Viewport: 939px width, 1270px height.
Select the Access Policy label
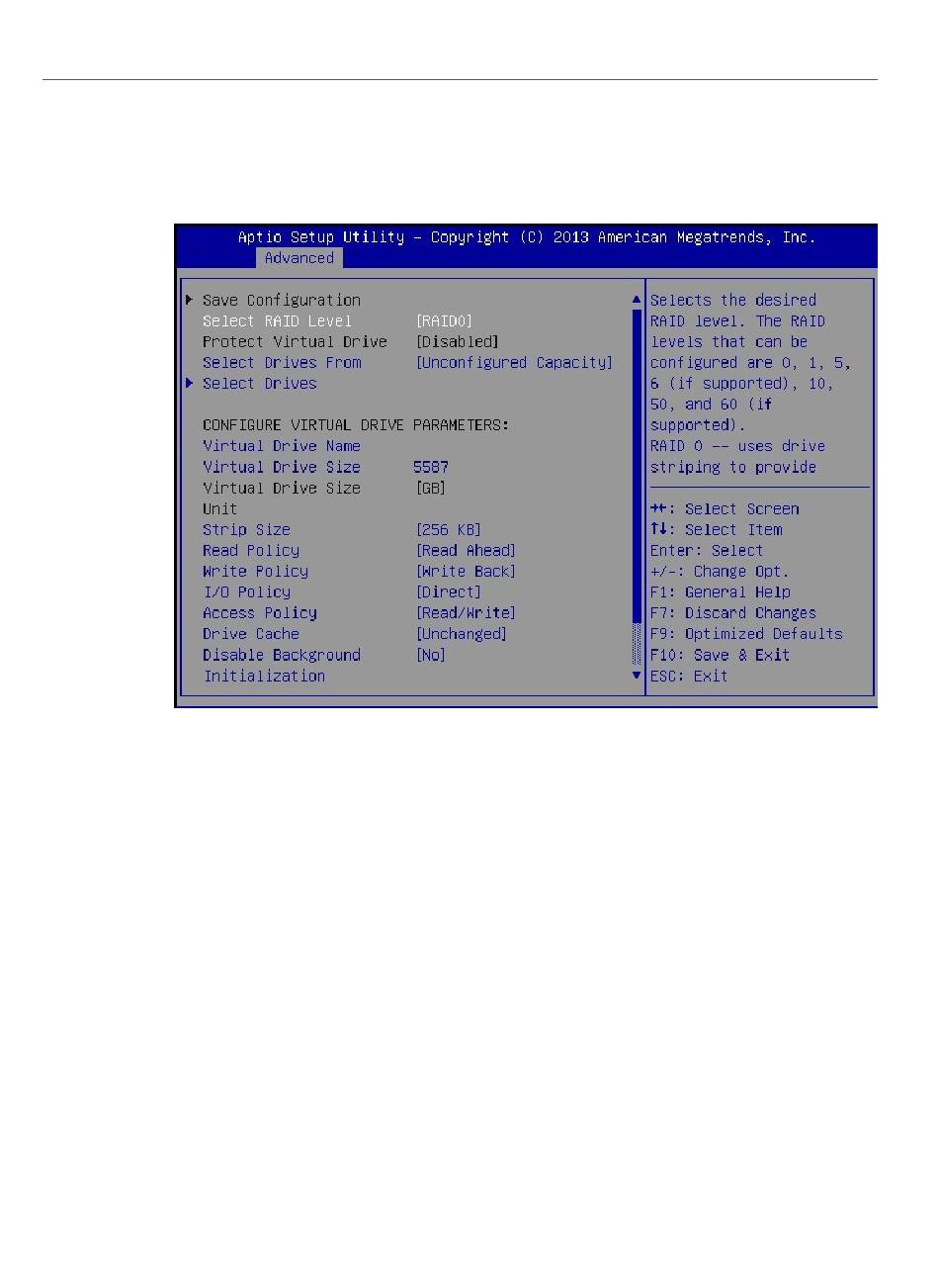[260, 612]
